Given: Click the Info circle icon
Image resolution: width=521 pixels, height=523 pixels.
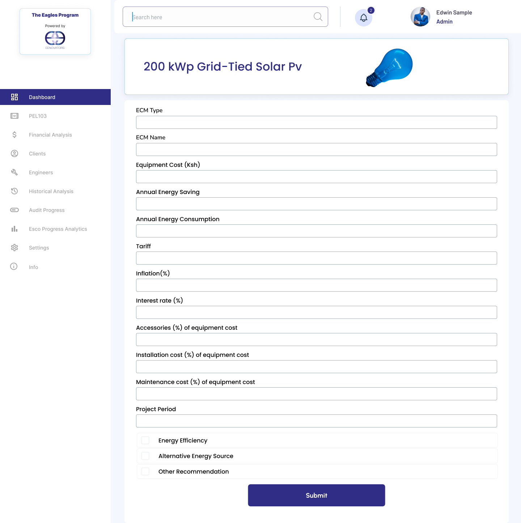Looking at the screenshot, I should click(x=14, y=266).
